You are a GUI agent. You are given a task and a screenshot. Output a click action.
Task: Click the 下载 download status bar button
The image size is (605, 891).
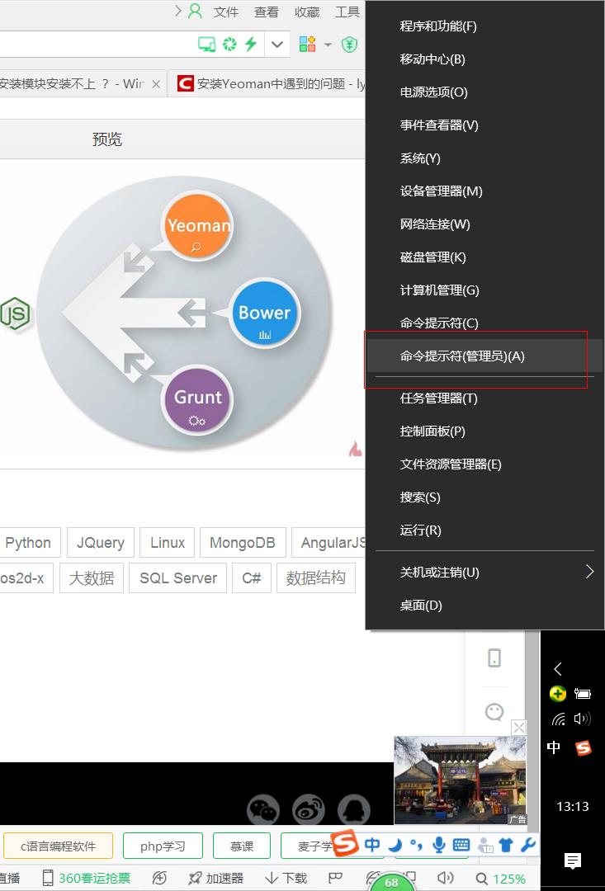click(x=286, y=879)
